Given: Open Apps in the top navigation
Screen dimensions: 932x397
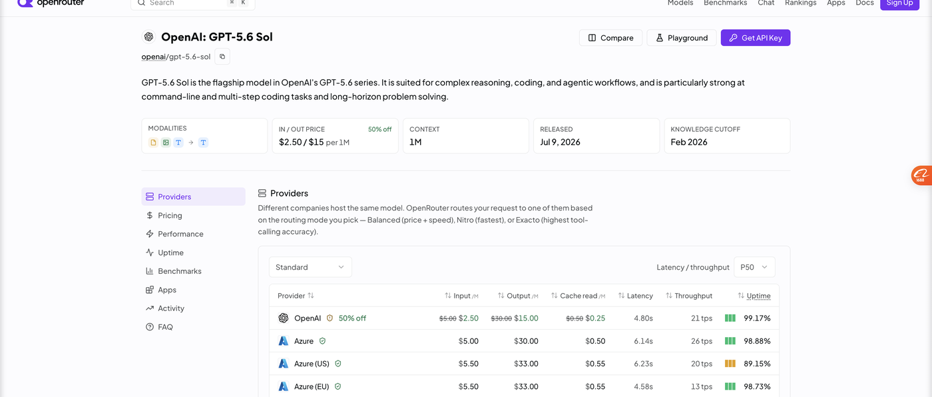Looking at the screenshot, I should pyautogui.click(x=836, y=3).
